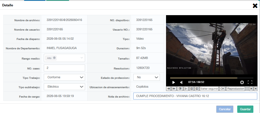Open video settings gear
The image size is (260, 113).
242,82
